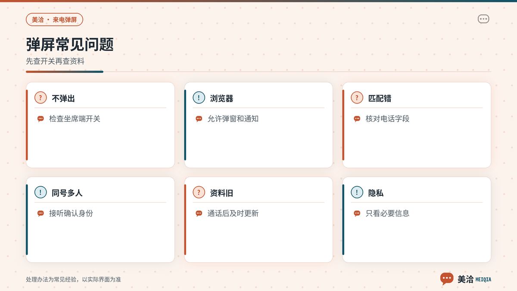Image resolution: width=517 pixels, height=291 pixels.
Task: Click the speech bubble before 接听确认身份
Action: pos(40,213)
